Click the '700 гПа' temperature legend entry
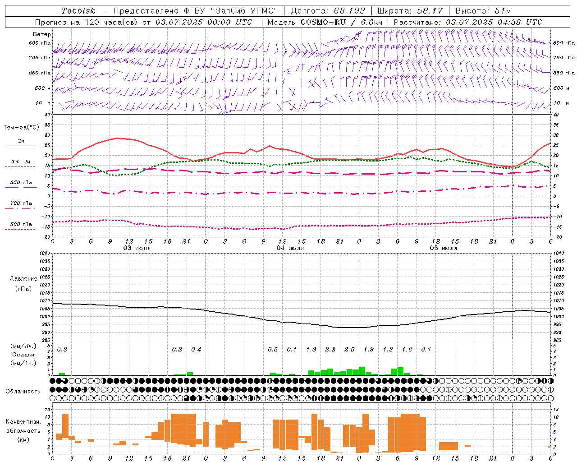577x462 pixels. click(21, 203)
